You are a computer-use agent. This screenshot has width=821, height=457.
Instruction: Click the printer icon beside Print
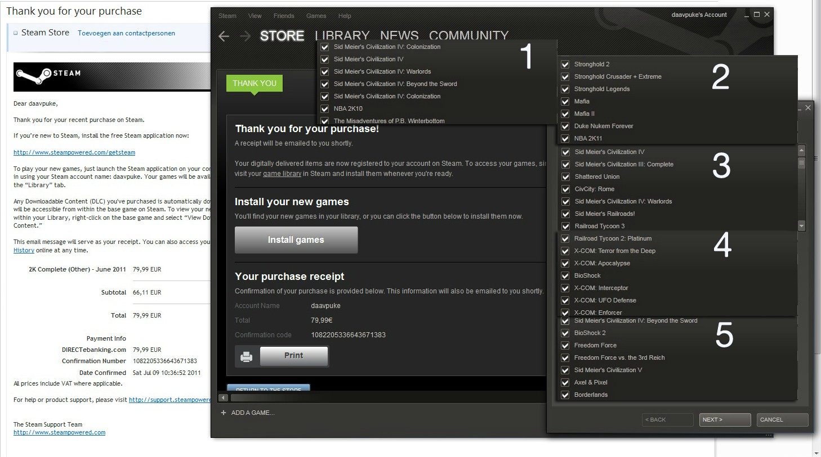point(247,356)
